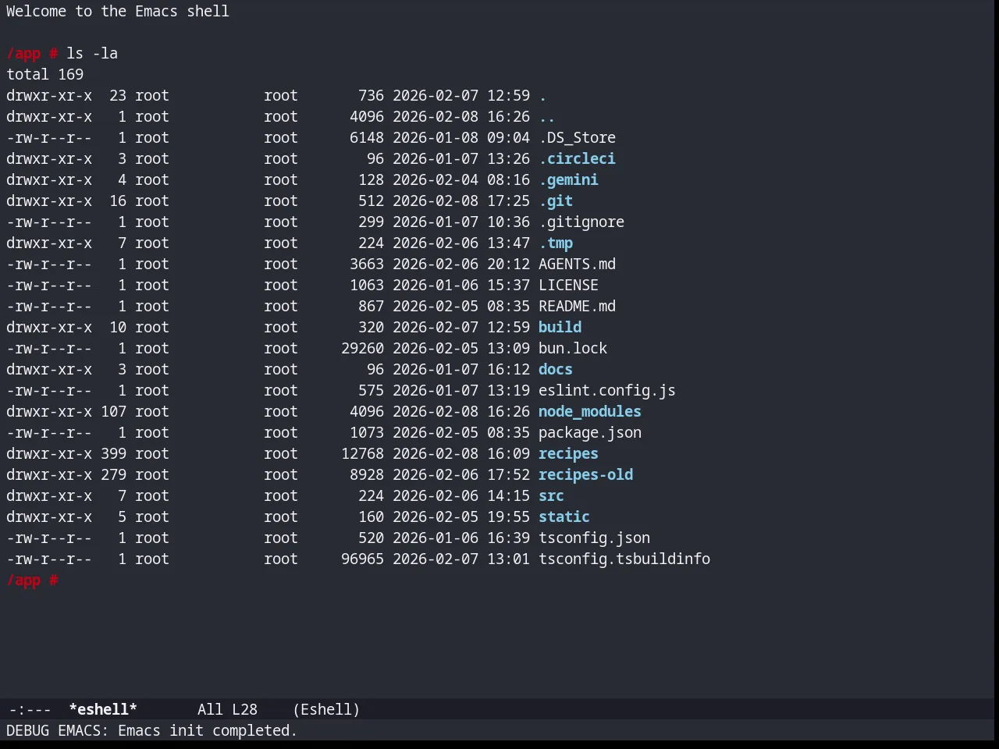
Task: Click the All position indicator in mode line
Action: [x=210, y=709]
